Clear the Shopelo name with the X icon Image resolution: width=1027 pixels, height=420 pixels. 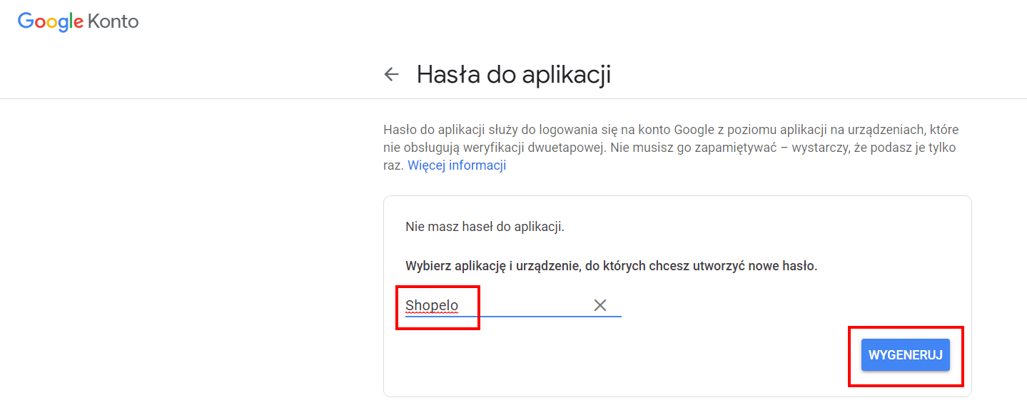click(600, 305)
